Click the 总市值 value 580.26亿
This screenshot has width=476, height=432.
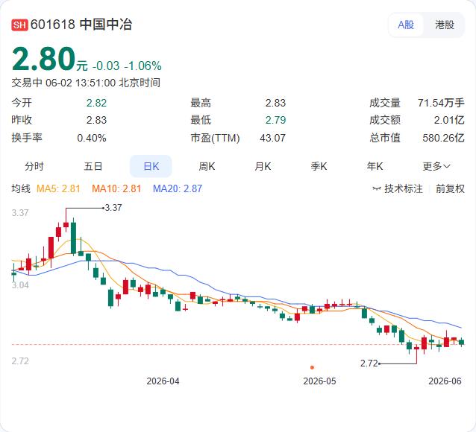pyautogui.click(x=443, y=138)
